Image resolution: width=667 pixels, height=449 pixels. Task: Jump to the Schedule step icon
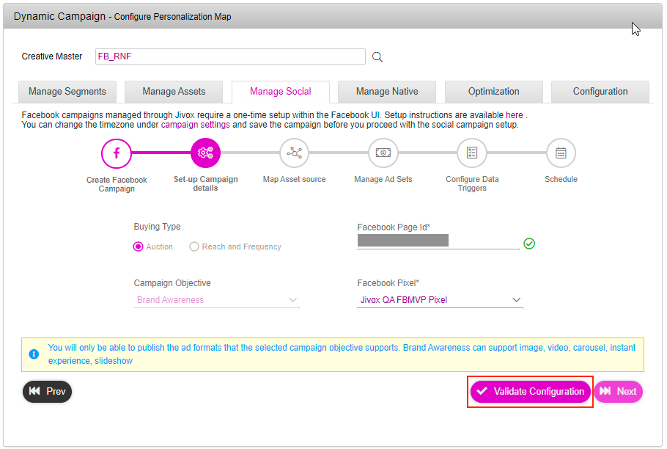(561, 153)
